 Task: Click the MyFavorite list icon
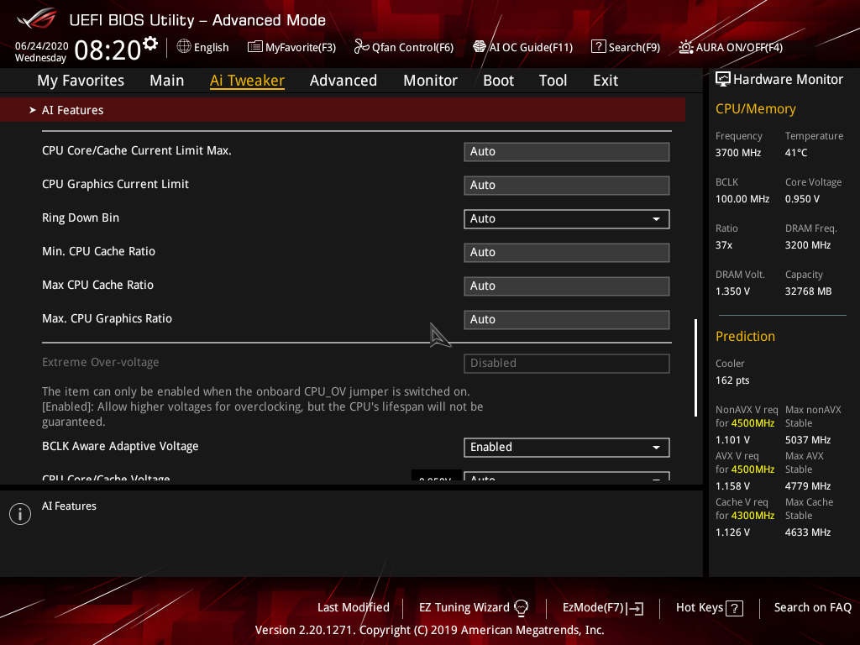click(x=255, y=47)
